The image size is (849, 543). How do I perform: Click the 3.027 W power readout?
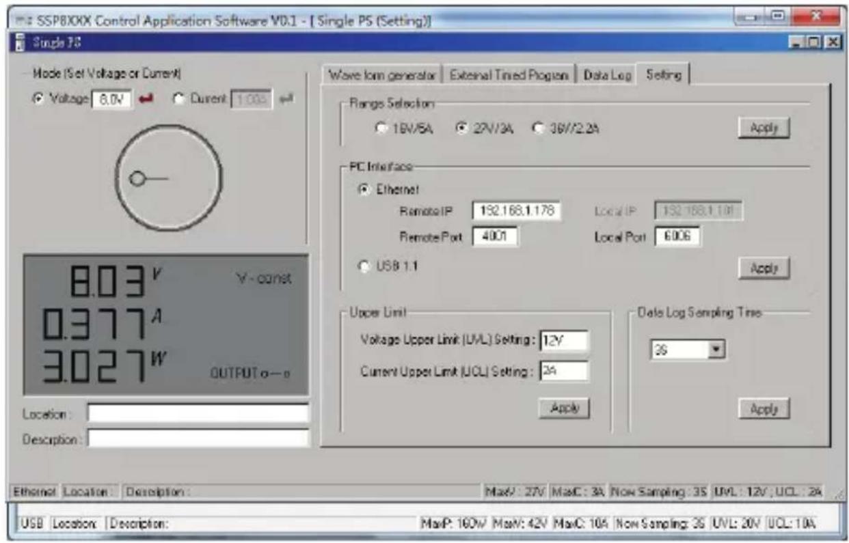(103, 367)
